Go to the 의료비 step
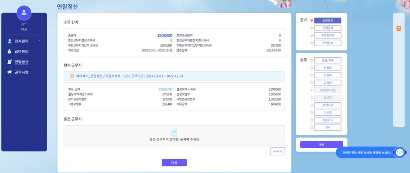 [x=328, y=75]
